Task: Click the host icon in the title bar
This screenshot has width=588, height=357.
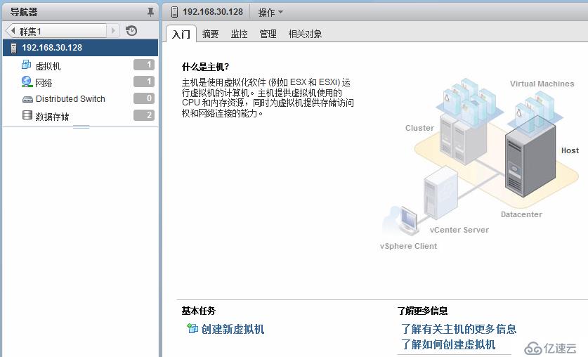Action: pos(174,12)
